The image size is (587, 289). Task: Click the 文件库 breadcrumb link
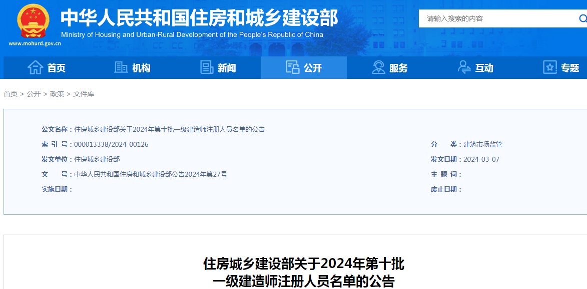click(84, 94)
